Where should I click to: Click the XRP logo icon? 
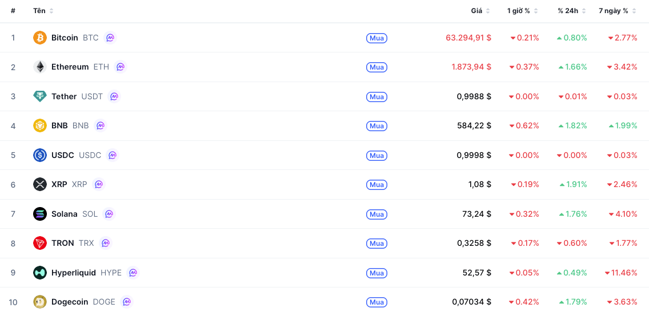(40, 184)
